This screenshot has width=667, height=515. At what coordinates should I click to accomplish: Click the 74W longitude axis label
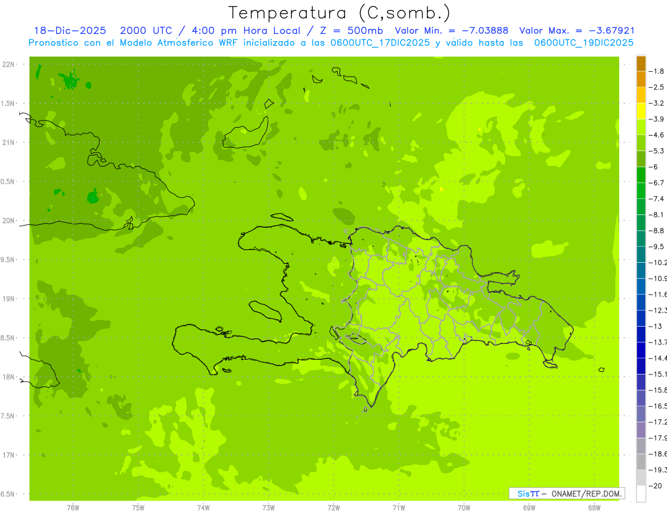(203, 508)
